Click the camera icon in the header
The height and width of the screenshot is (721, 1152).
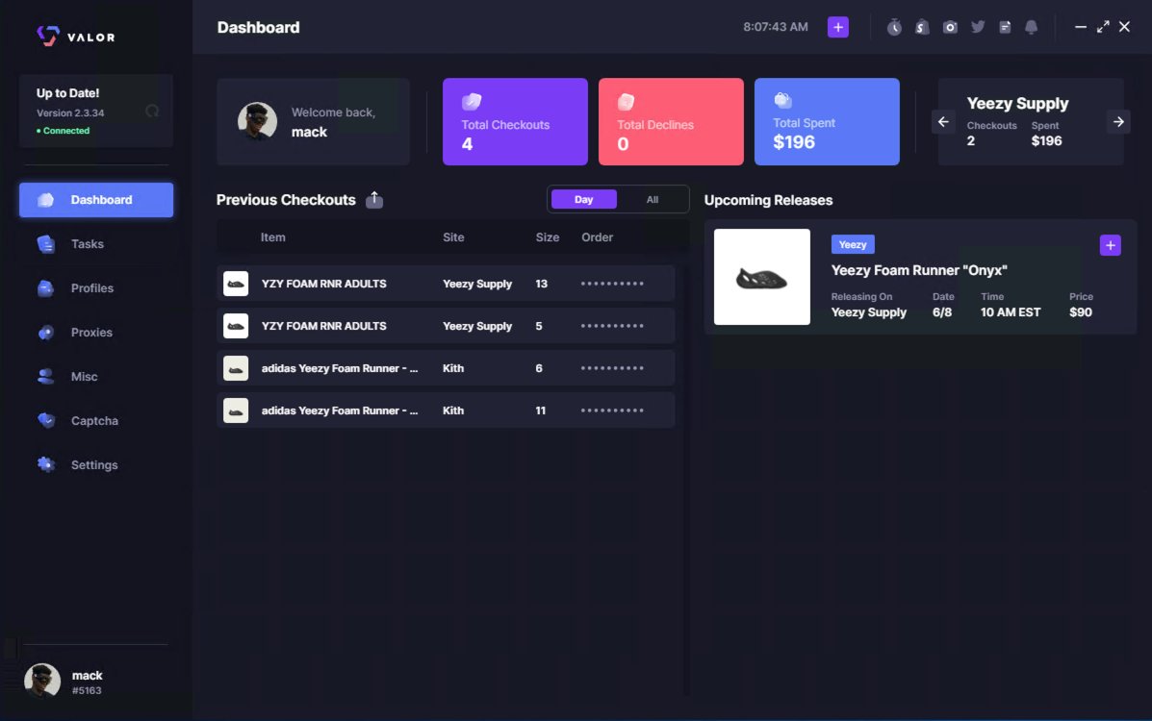(x=950, y=27)
